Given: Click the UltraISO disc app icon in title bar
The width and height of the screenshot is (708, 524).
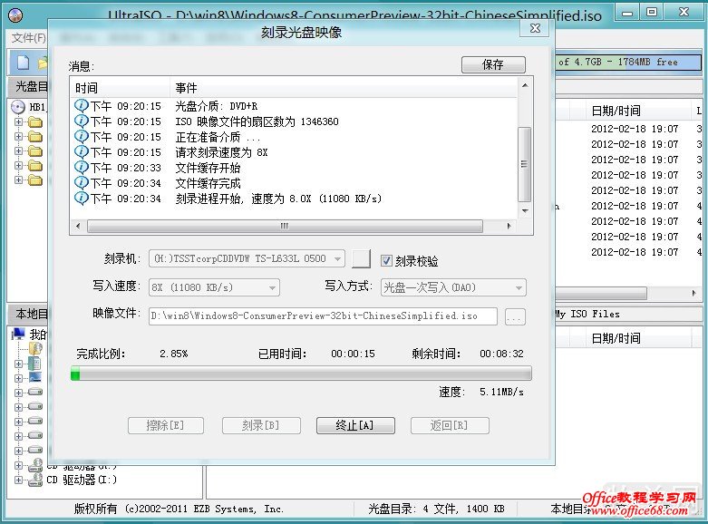Looking at the screenshot, I should pyautogui.click(x=15, y=15).
